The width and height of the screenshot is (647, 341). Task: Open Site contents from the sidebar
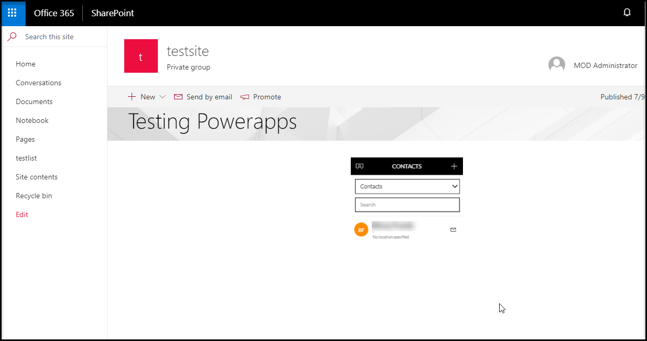37,177
